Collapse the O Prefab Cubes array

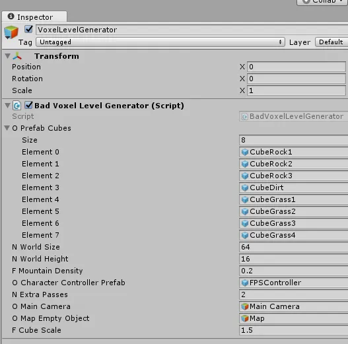point(7,128)
